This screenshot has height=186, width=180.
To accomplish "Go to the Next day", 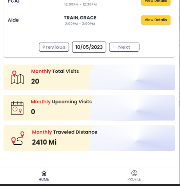I will [124, 47].
